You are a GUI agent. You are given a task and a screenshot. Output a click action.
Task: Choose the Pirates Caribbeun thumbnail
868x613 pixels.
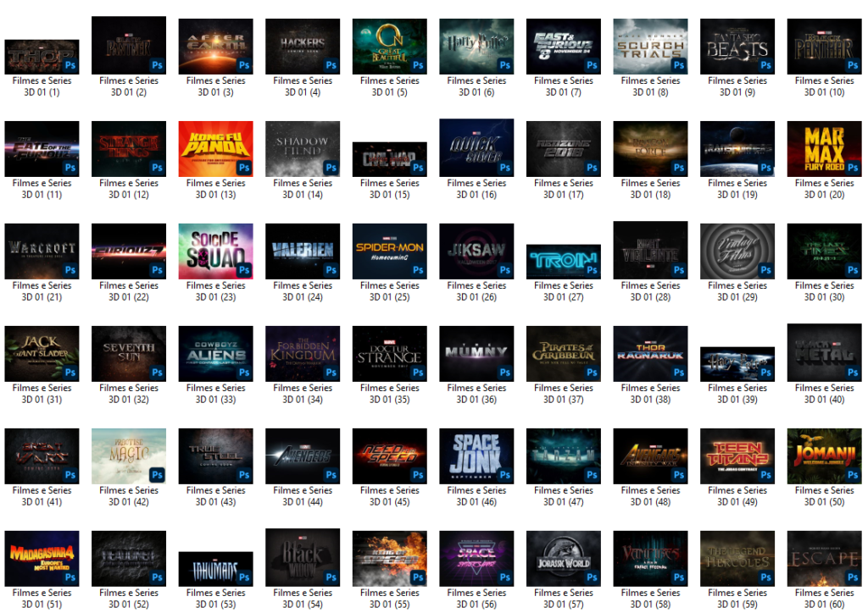pyautogui.click(x=563, y=354)
